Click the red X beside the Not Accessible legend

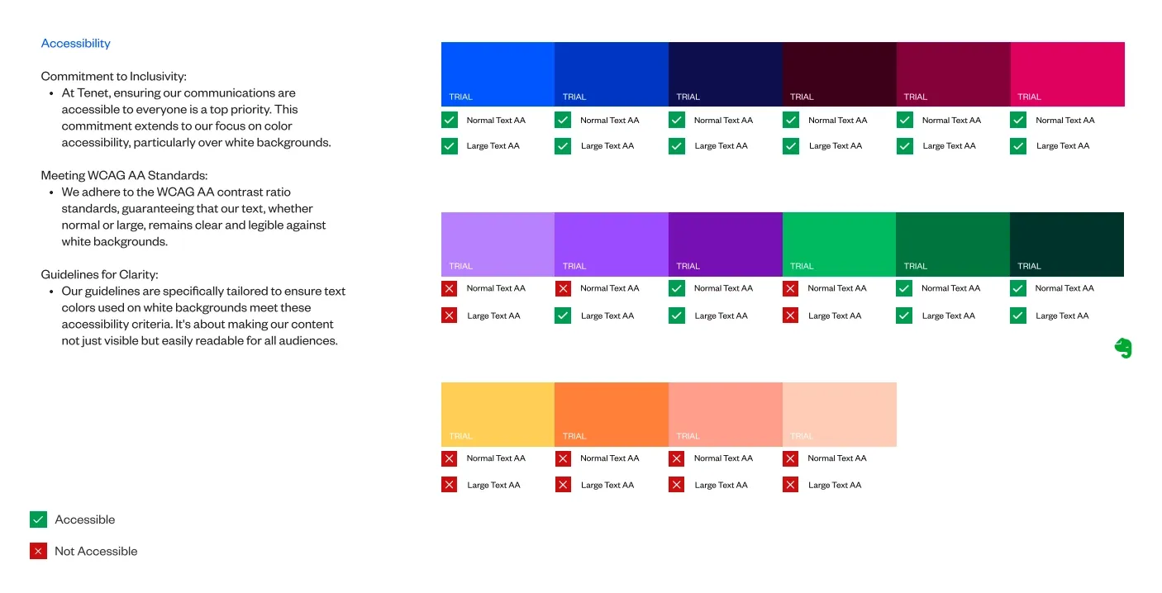point(38,551)
